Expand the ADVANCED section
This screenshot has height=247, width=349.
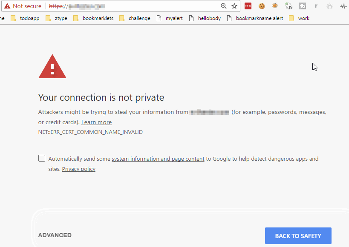coord(55,235)
